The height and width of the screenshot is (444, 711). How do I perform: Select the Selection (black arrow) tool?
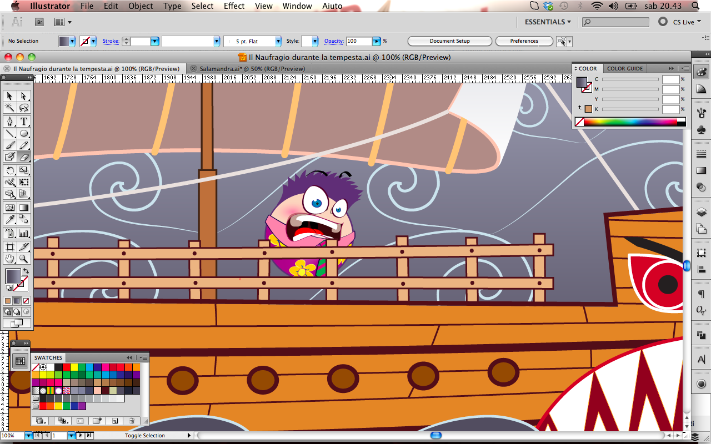pyautogui.click(x=10, y=96)
